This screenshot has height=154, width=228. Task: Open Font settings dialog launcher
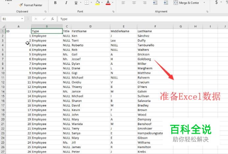(x=113, y=12)
